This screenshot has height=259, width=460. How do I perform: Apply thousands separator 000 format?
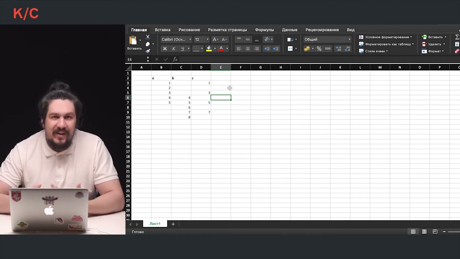[328, 49]
